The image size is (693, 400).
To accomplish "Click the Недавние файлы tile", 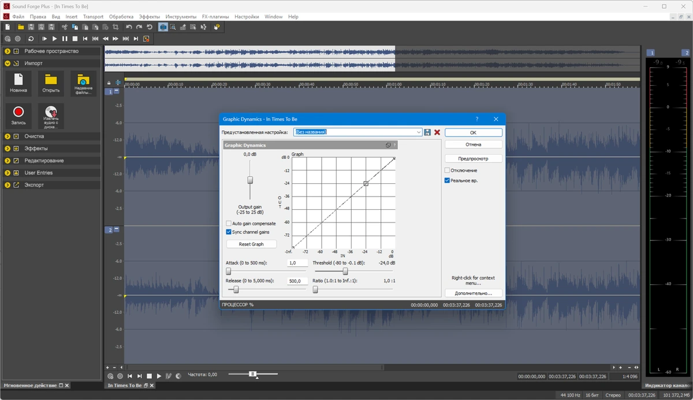I will tap(83, 83).
